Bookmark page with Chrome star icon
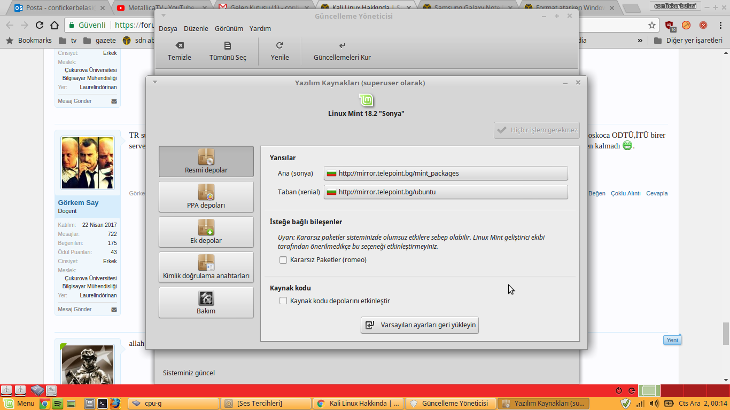Viewport: 730px width, 410px height. pyautogui.click(x=652, y=25)
